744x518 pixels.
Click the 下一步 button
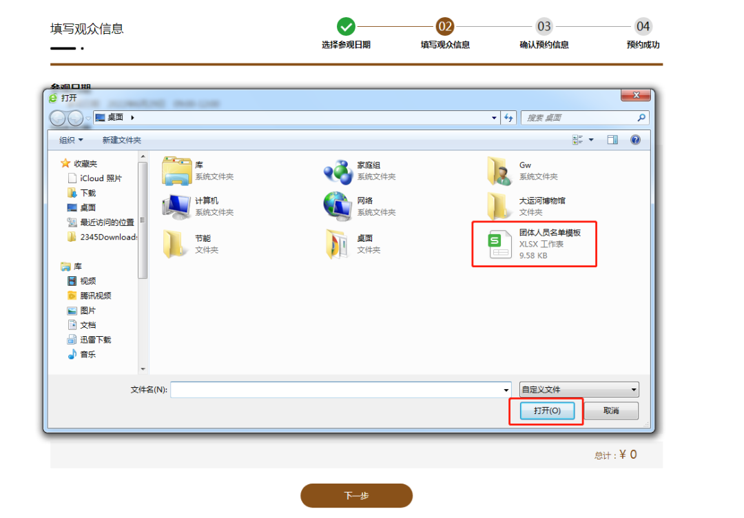(x=356, y=496)
